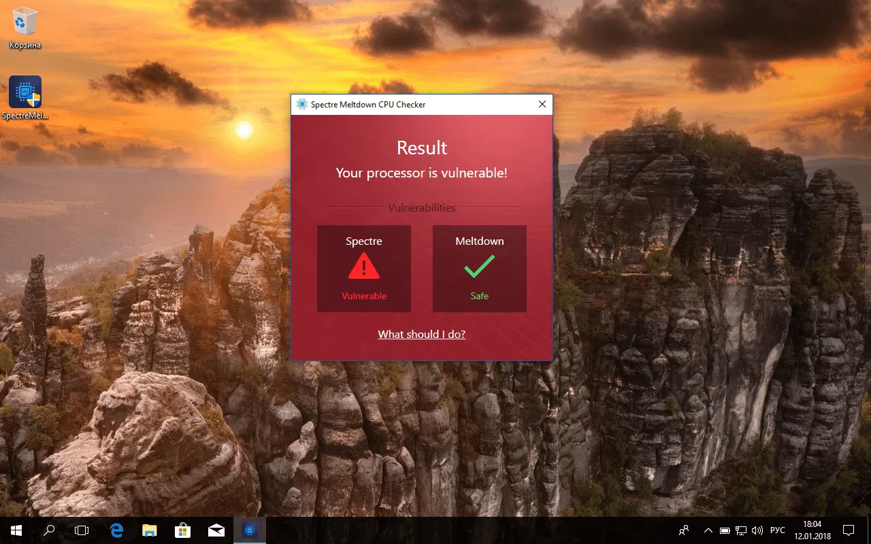Show hidden system tray icons
Image resolution: width=871 pixels, height=544 pixels.
click(x=708, y=530)
